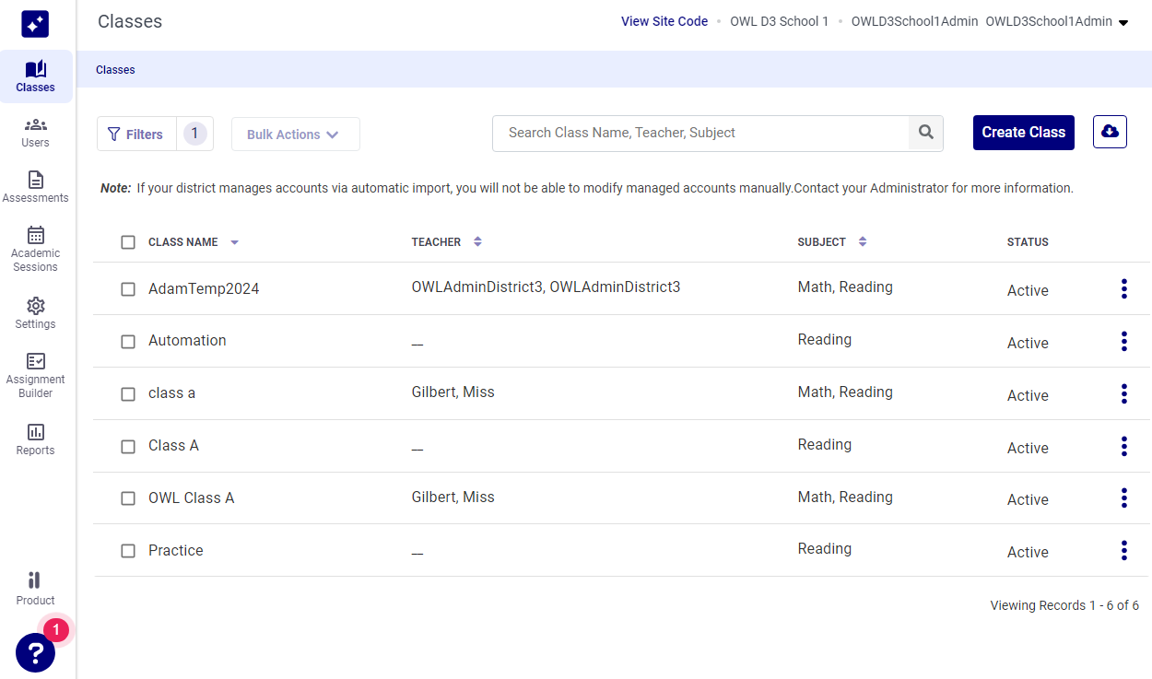Screen dimensions: 1152x679
Task: Sort by Teacher column arrows
Action: pos(477,242)
